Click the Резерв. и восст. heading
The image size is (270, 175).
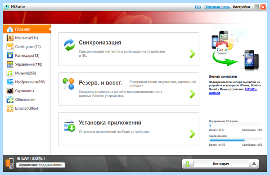coord(100,83)
